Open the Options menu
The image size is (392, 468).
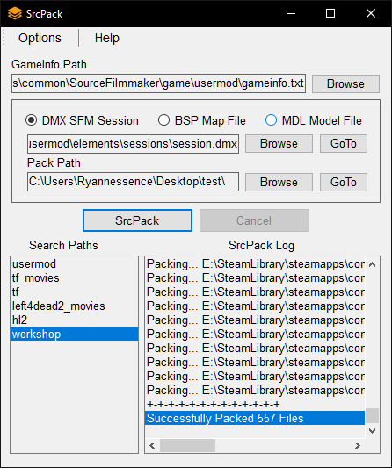tap(40, 38)
